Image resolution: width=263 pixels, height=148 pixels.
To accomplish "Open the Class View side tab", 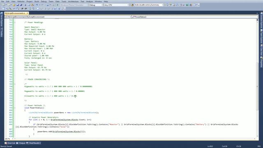I will [x=261, y=50].
